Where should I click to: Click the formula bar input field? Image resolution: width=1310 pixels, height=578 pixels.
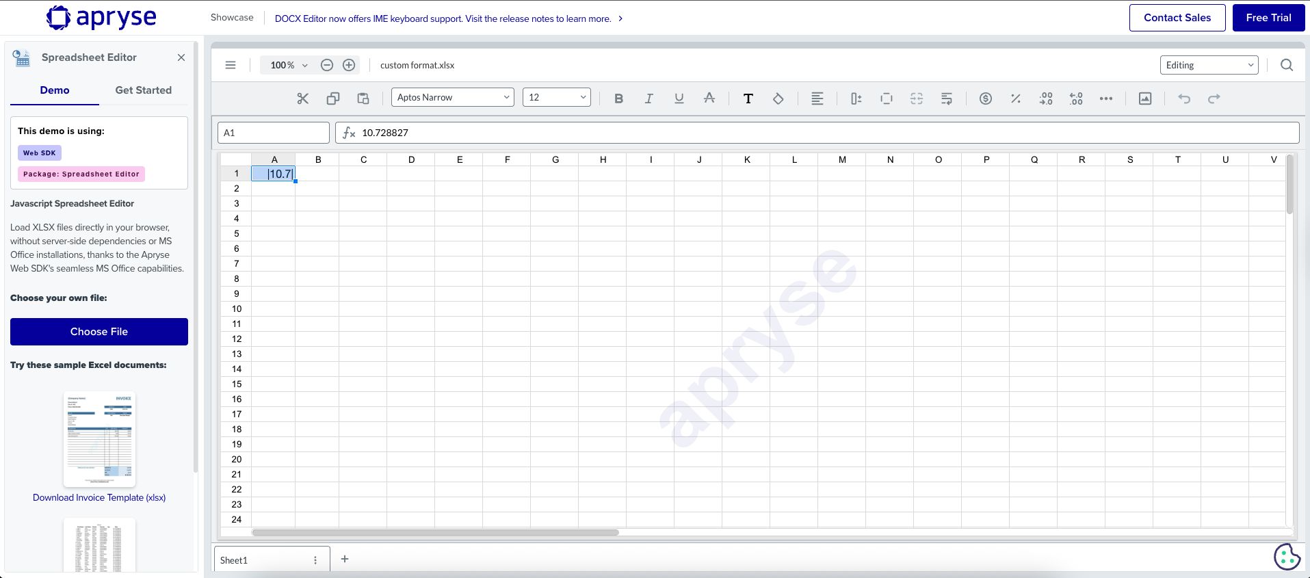[x=821, y=133]
